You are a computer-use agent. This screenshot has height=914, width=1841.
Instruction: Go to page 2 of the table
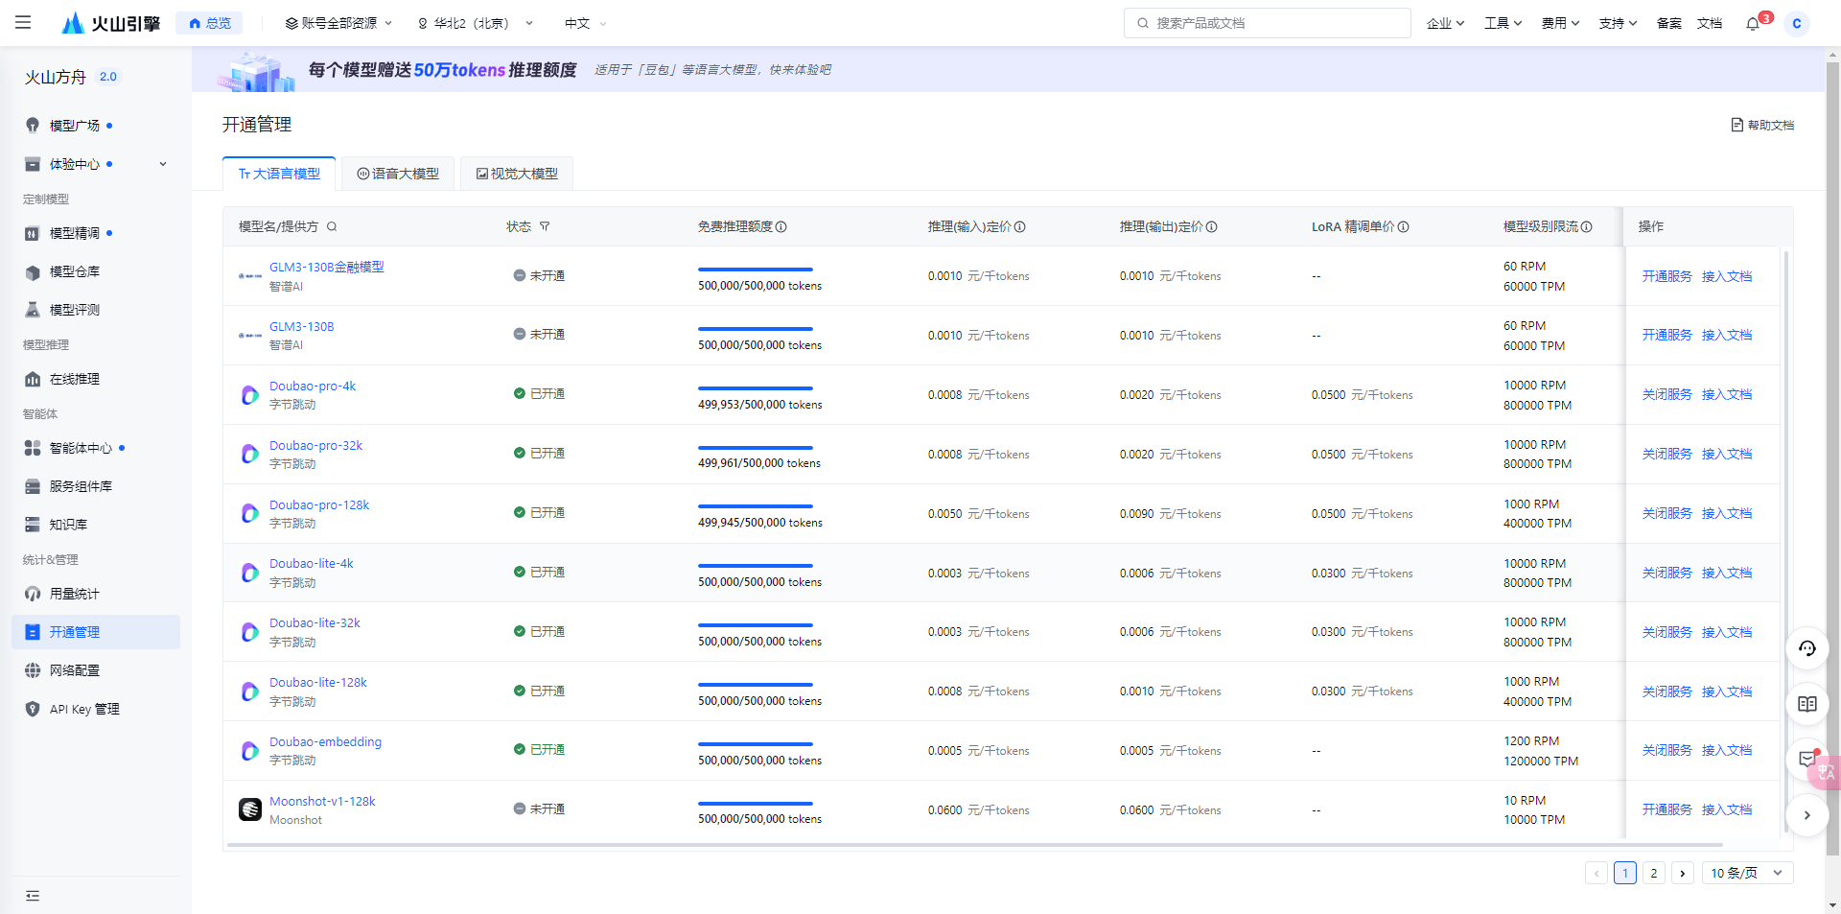click(x=1653, y=873)
